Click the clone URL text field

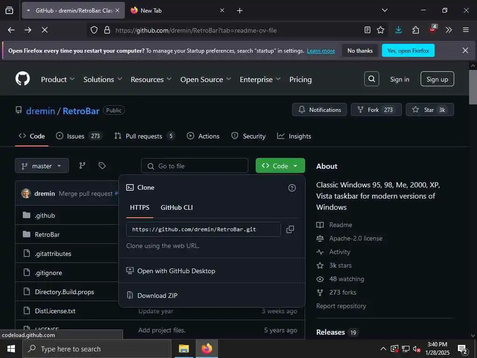point(203,229)
